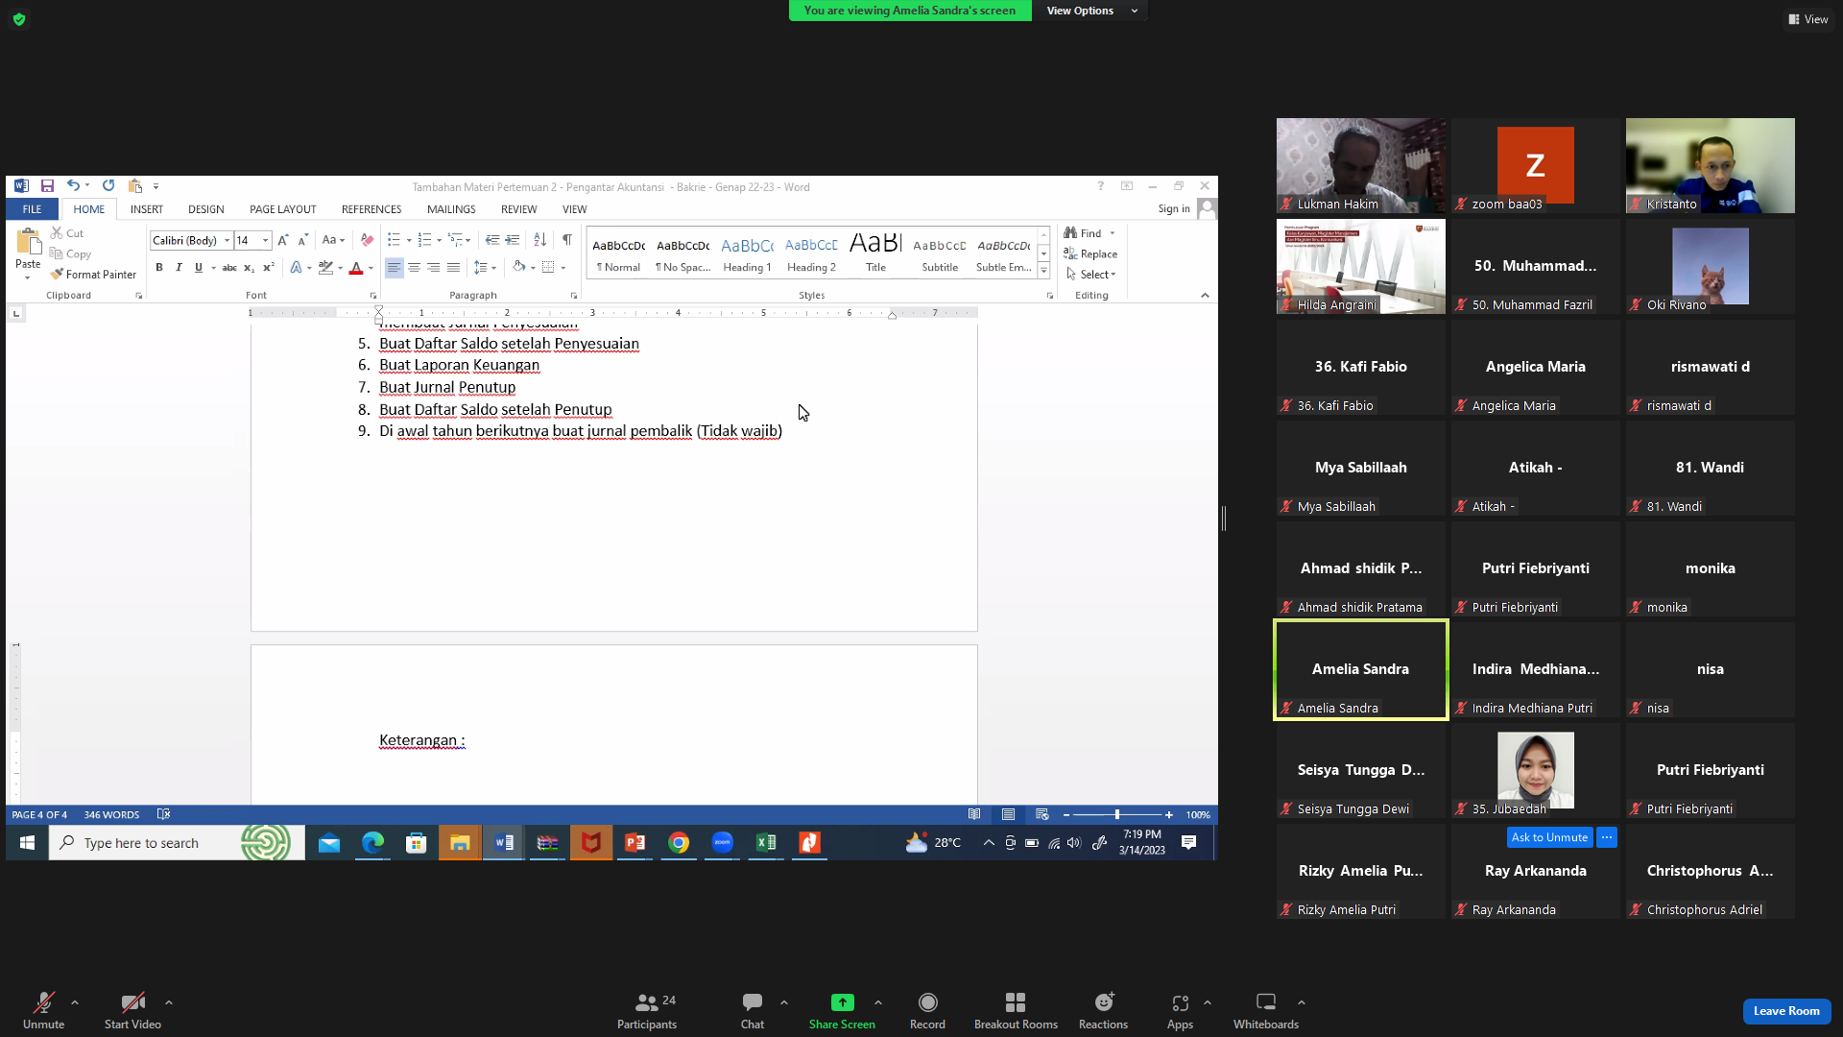Open Zoom Reactions
The image size is (1843, 1037).
[x=1104, y=1011]
